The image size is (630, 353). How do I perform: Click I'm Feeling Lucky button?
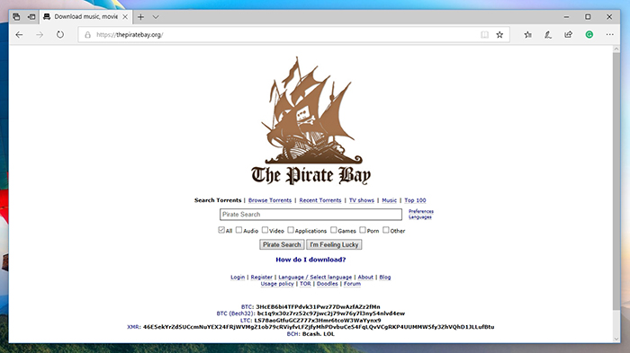(334, 244)
